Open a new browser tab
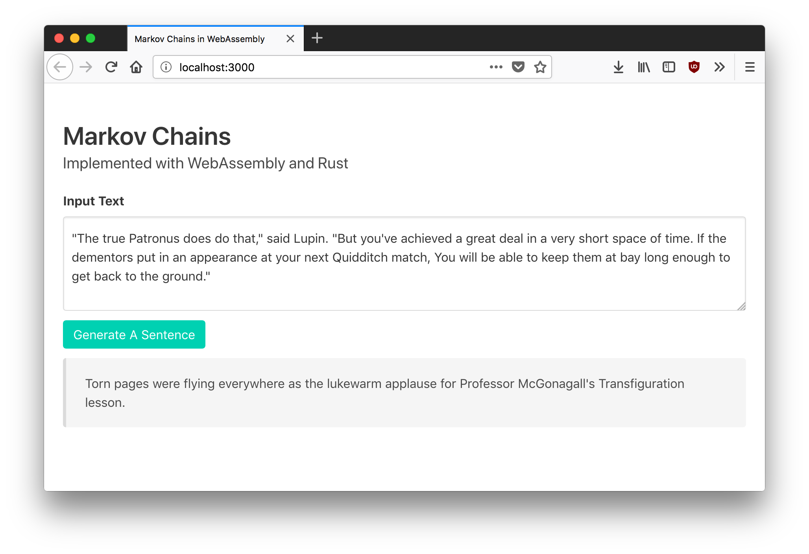The width and height of the screenshot is (809, 554). pyautogui.click(x=317, y=38)
